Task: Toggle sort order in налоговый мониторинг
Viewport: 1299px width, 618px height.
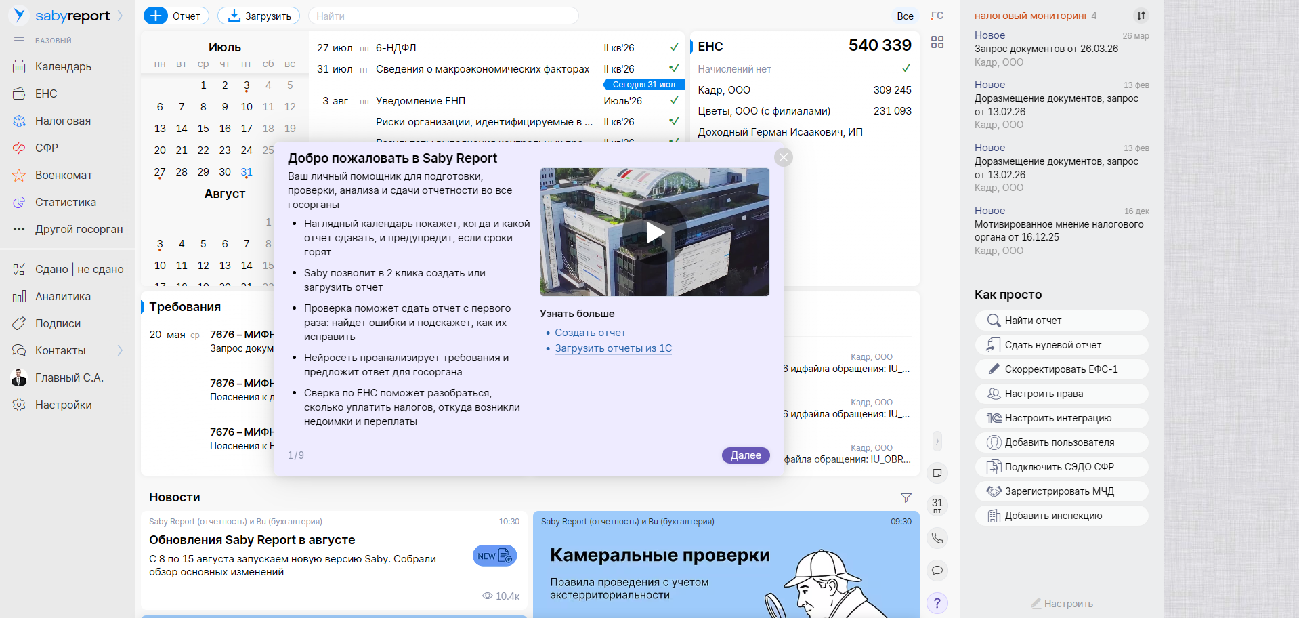Action: 1141,16
